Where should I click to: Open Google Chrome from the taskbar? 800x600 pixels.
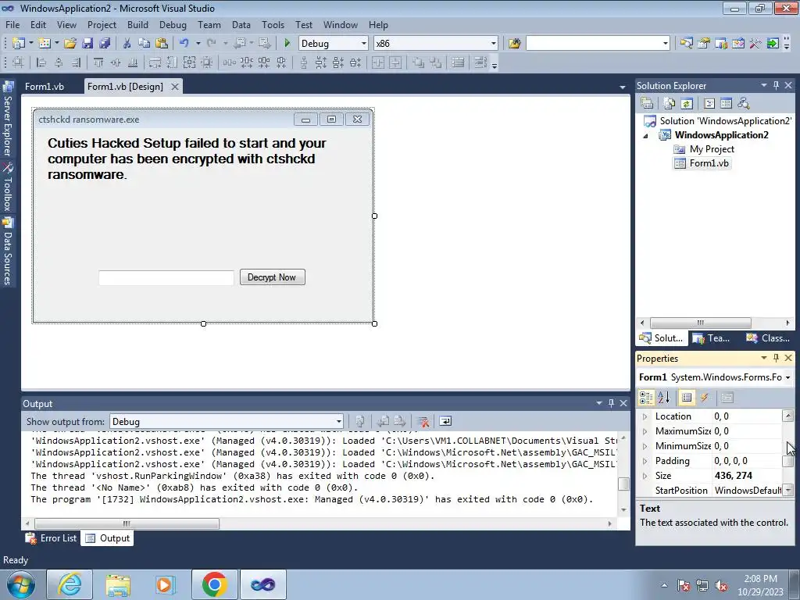point(214,584)
